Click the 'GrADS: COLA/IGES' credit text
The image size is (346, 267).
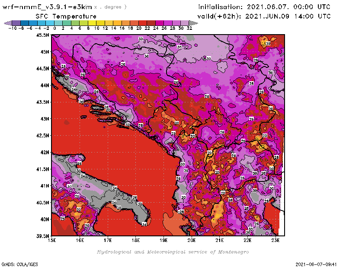(19, 264)
